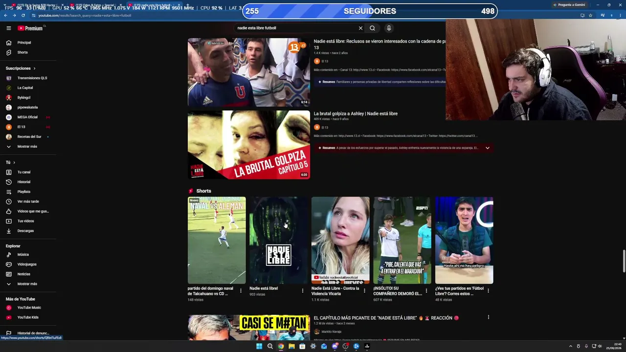Switch to the Oden & Fatzo tab

point(95,5)
